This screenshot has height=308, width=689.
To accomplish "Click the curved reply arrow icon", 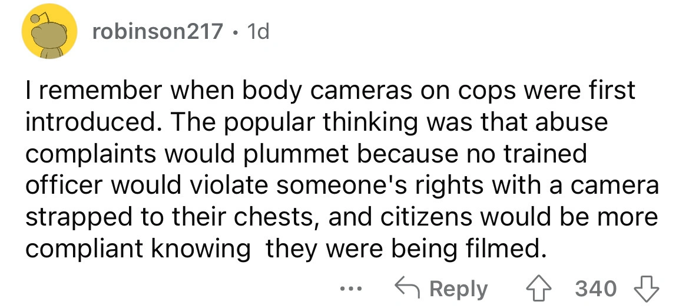I will (408, 289).
